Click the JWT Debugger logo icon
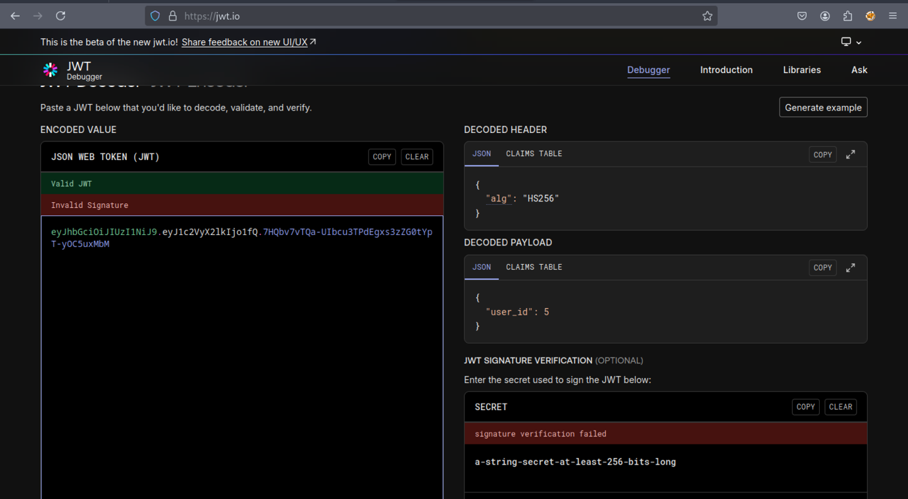 tap(50, 70)
